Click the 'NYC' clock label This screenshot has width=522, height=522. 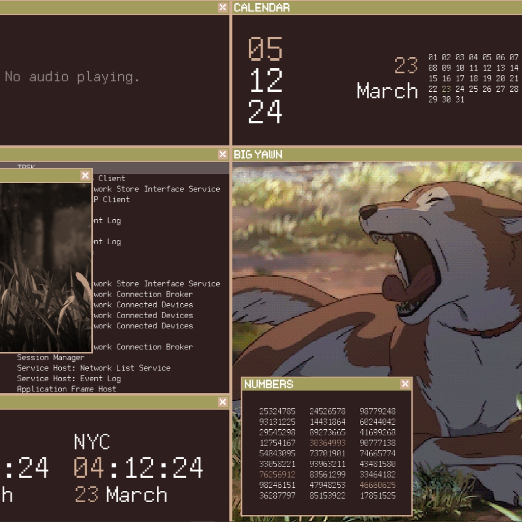coord(92,442)
